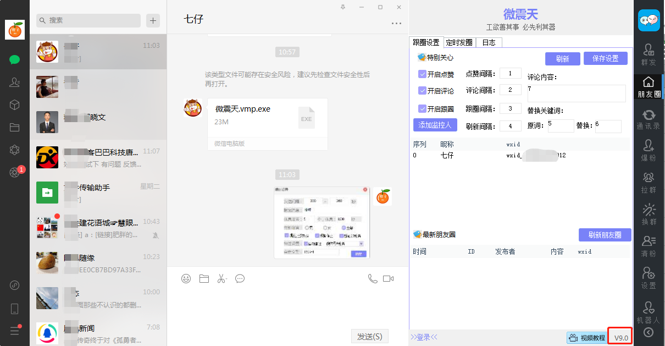
Task: Open the 机器人 robot panel
Action: pos(649,311)
